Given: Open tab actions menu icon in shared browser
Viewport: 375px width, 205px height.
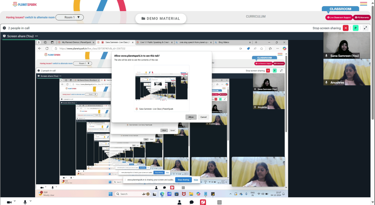Looking at the screenshot, I should (52, 42).
